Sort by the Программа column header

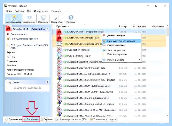click(x=62, y=27)
